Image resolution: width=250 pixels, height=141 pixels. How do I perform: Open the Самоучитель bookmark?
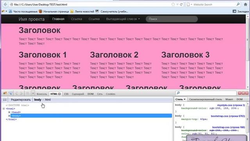[112, 11]
